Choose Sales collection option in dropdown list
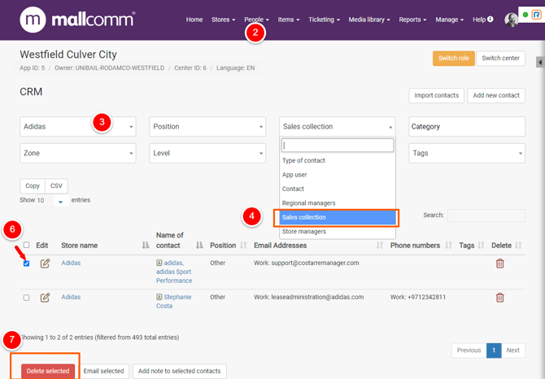This screenshot has width=545, height=379. point(338,217)
